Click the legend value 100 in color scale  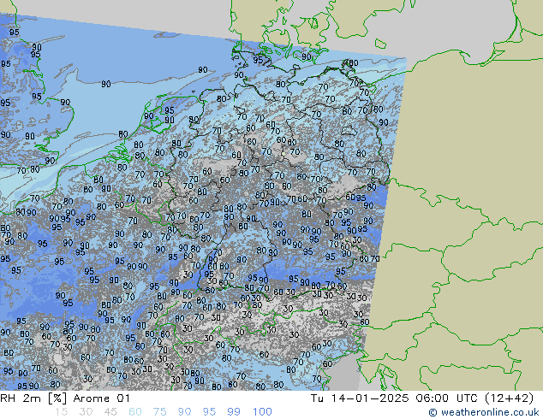coord(262,412)
